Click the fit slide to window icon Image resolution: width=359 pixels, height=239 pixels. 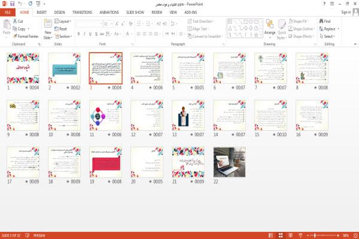click(x=355, y=235)
